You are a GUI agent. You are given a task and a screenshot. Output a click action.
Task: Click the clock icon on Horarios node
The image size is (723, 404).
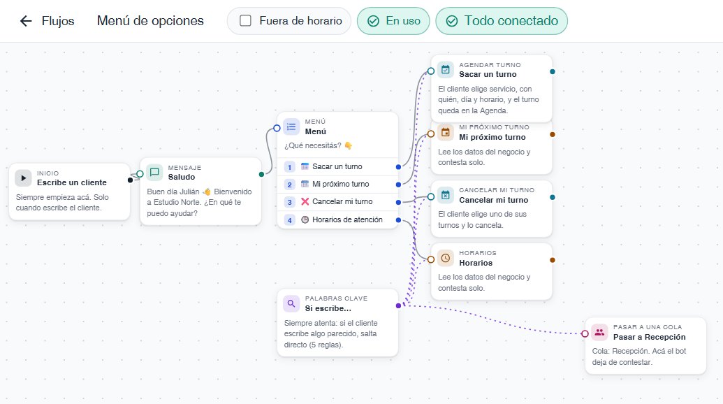[x=446, y=258]
